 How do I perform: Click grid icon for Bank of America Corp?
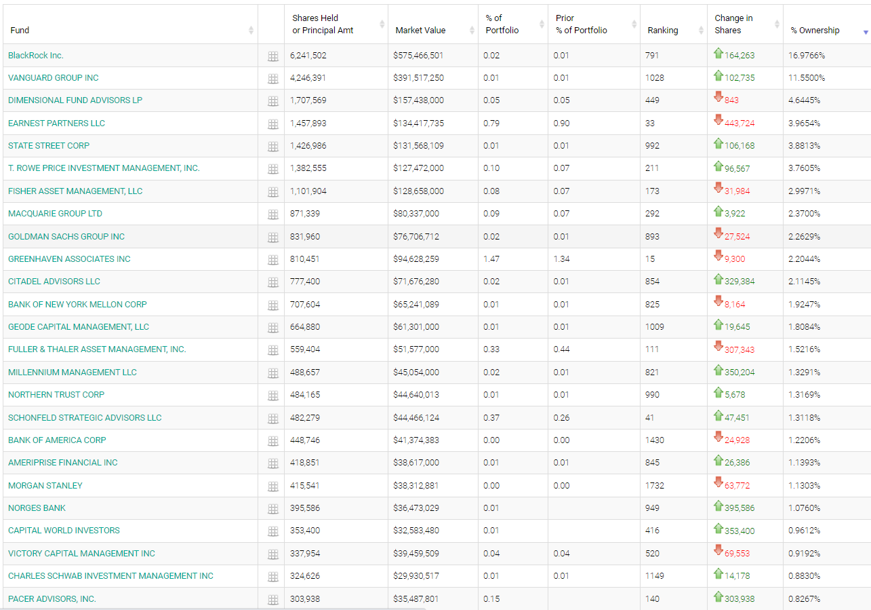(x=273, y=441)
